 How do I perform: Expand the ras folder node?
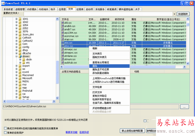pos(17,94)
